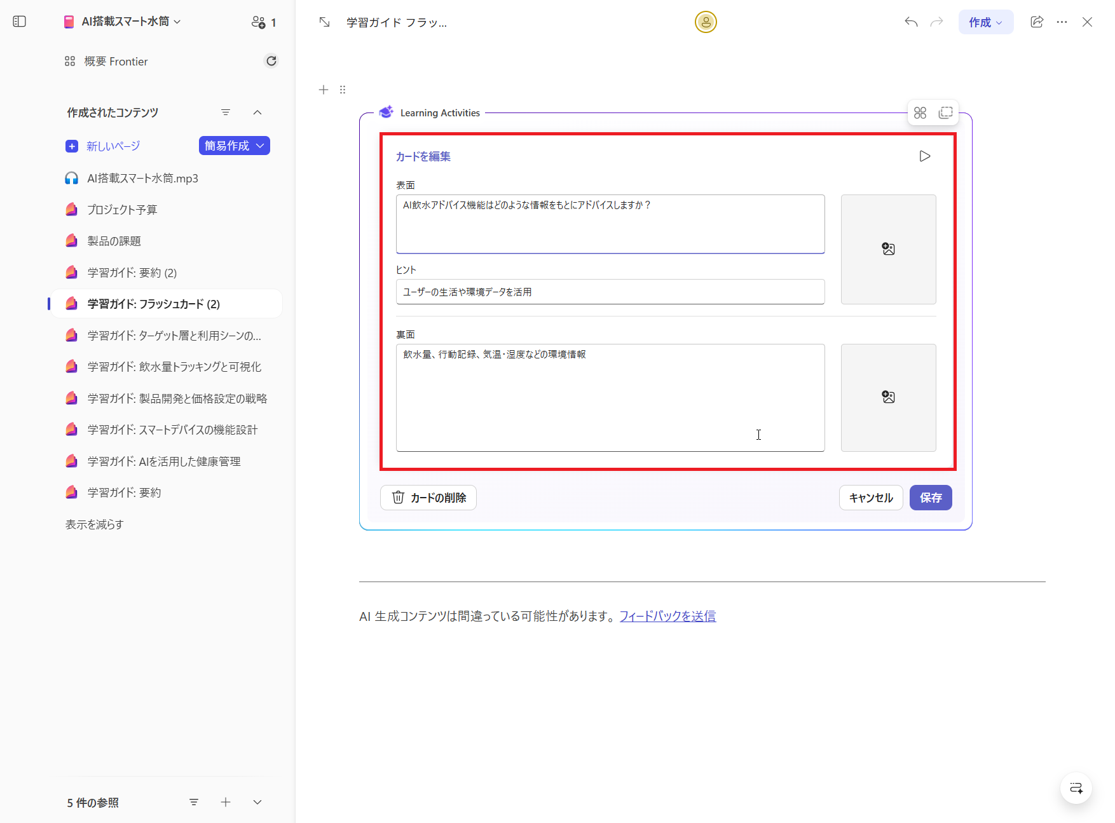The width and height of the screenshot is (1115, 823).
Task: Toggle the left sidebar panel
Action: pyautogui.click(x=19, y=21)
